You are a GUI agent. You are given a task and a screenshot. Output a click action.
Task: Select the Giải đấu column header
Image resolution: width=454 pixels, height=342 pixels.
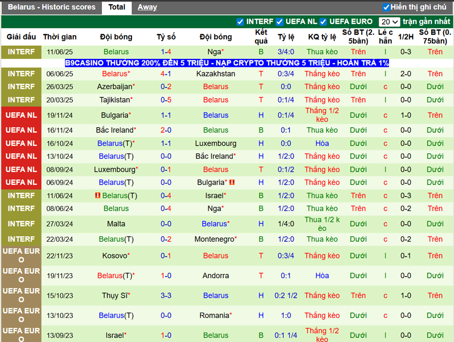point(21,37)
